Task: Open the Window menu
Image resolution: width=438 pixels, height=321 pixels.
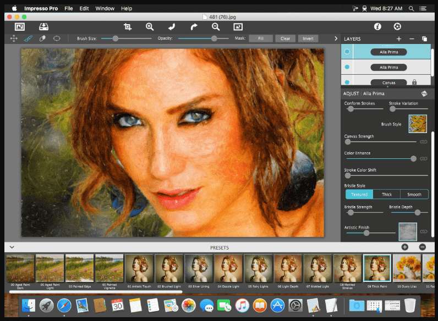Action: (x=105, y=8)
